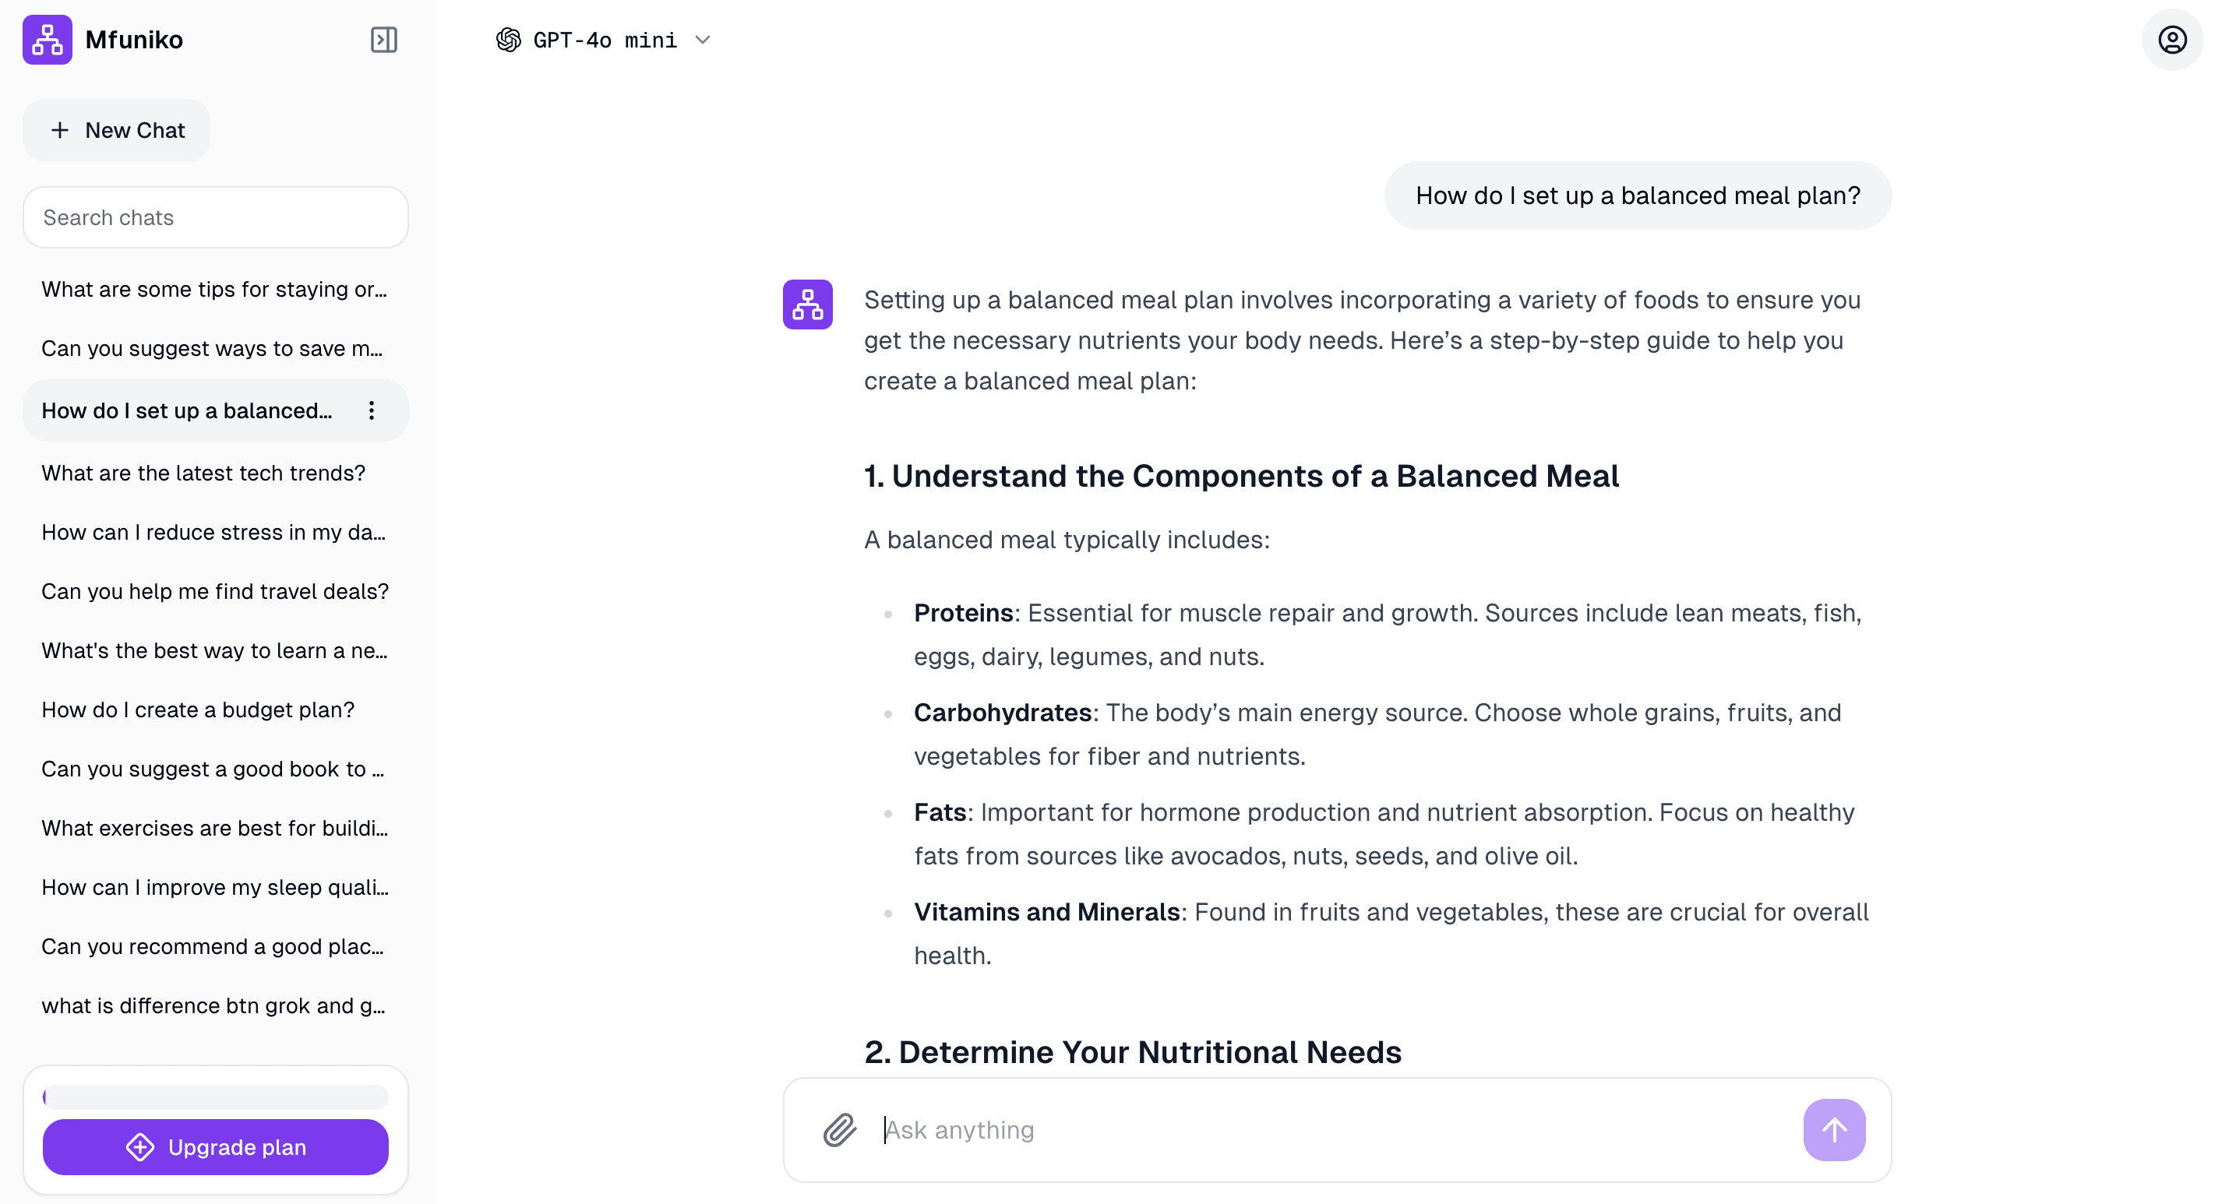
Task: Open 'How do I create a budget plan?' chat
Action: tap(198, 709)
